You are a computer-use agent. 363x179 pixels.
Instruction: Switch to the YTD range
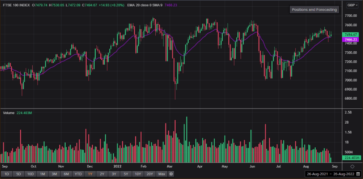[78, 174]
